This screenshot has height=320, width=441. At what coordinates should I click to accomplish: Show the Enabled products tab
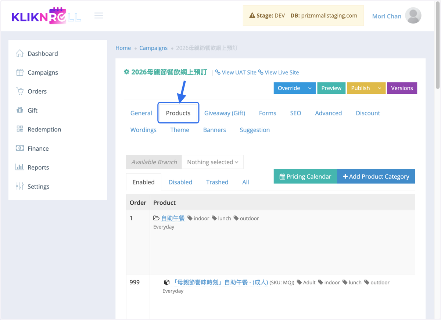(x=144, y=182)
